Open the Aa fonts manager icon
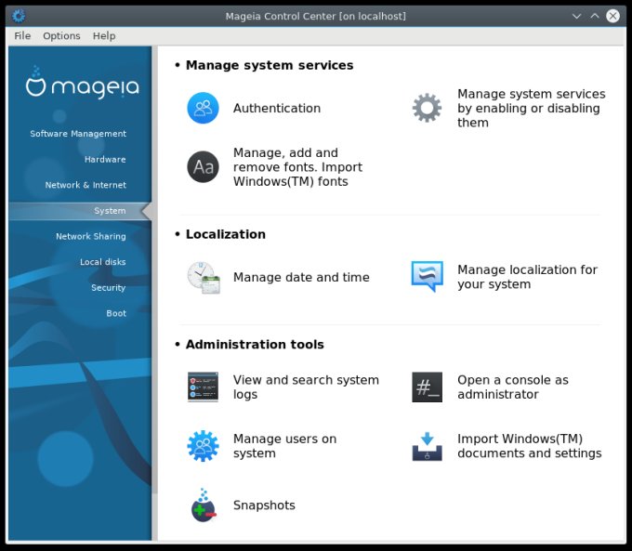This screenshot has width=632, height=551. 203,167
